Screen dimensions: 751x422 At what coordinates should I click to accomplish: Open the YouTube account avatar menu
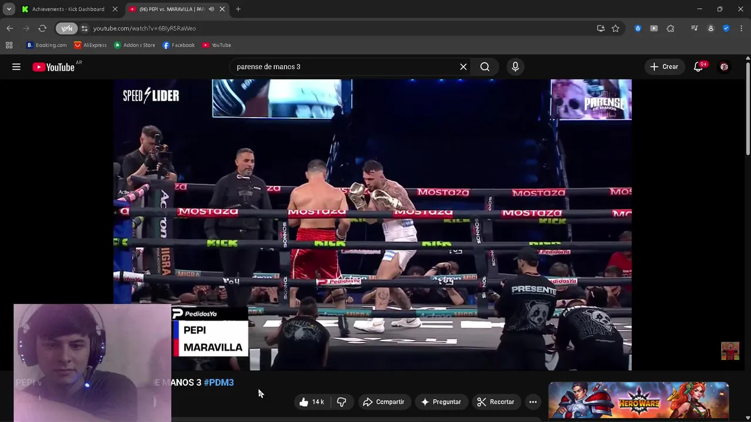(x=724, y=67)
